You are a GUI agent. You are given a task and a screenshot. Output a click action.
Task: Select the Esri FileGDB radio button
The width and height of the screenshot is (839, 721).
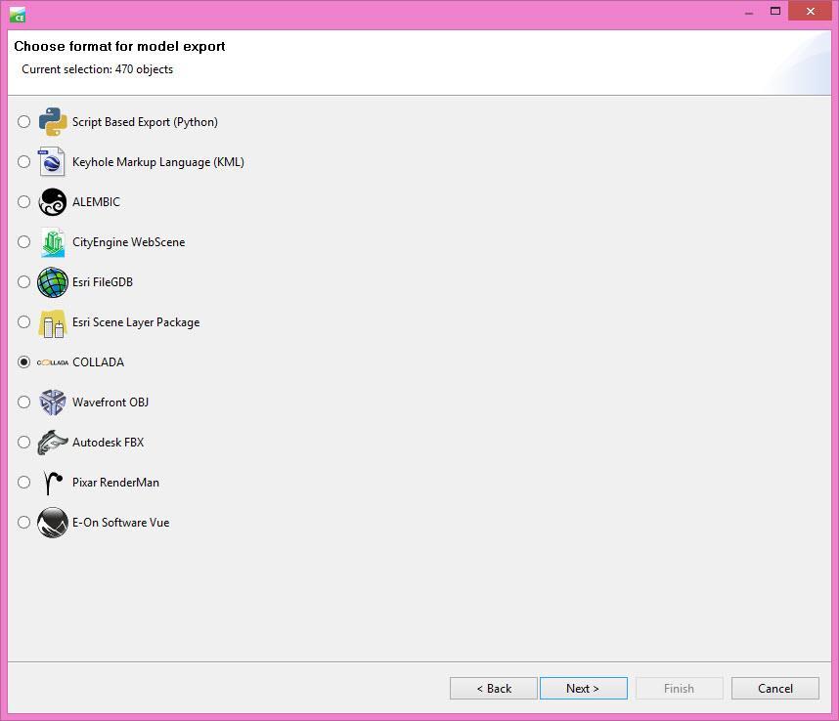pyautogui.click(x=23, y=281)
